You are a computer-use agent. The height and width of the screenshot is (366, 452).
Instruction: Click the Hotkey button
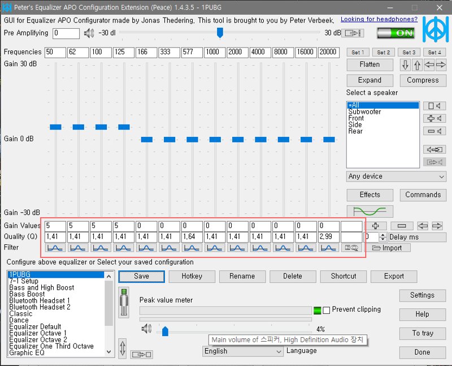(192, 277)
